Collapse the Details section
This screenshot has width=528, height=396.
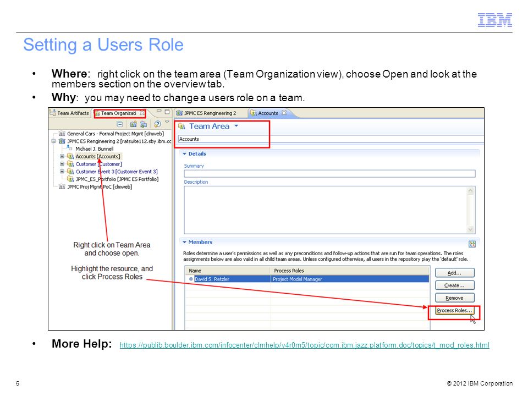tap(185, 153)
